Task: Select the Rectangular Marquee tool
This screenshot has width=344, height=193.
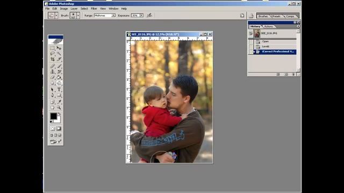Action: [x=52, y=48]
